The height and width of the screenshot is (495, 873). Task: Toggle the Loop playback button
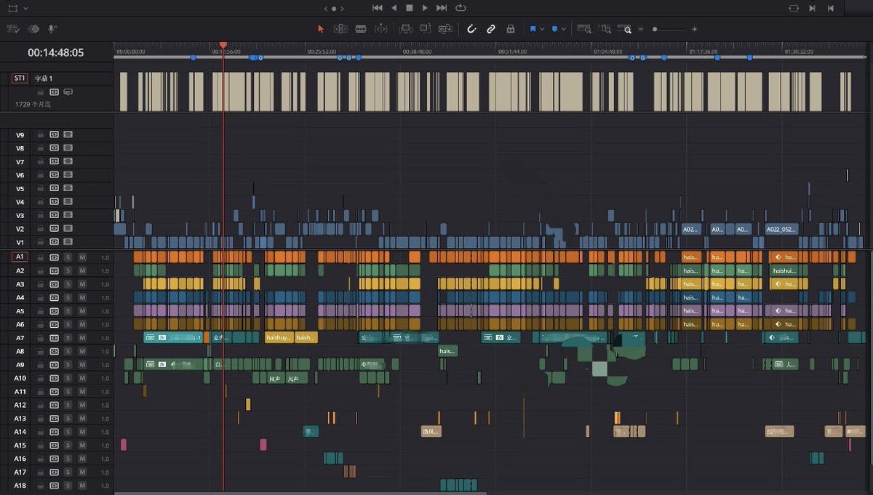461,7
